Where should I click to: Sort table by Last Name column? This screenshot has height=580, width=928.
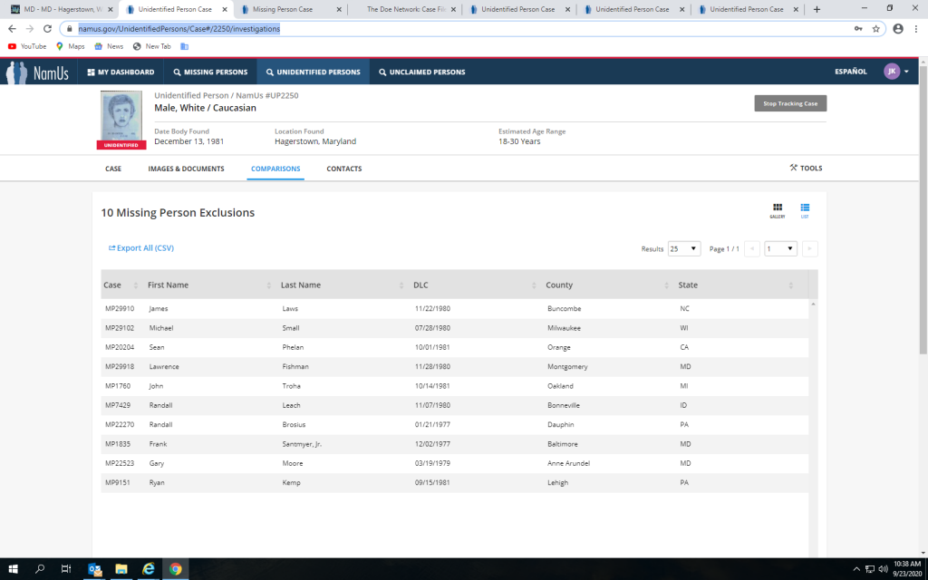300,285
